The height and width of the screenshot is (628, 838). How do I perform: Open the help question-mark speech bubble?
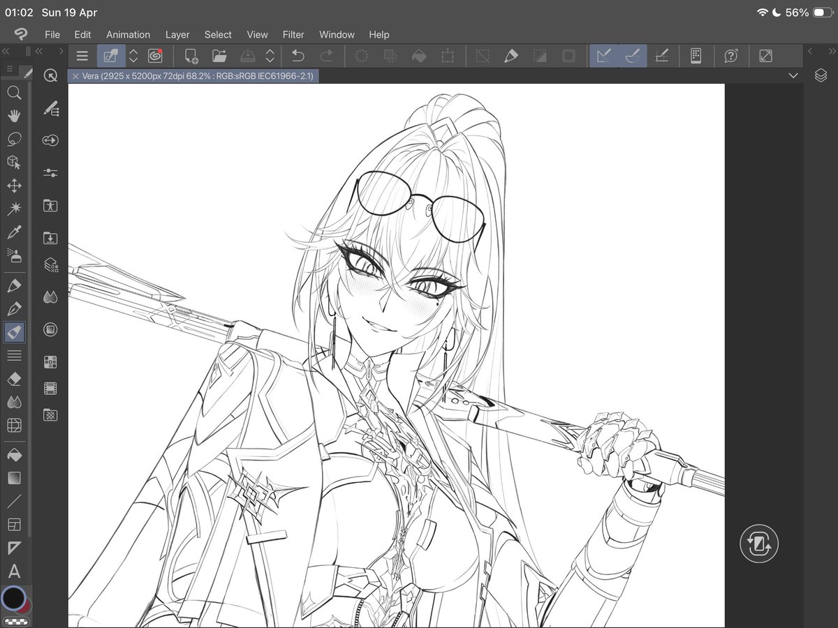pos(731,56)
